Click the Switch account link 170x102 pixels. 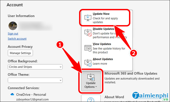pyautogui.click(x=17, y=39)
